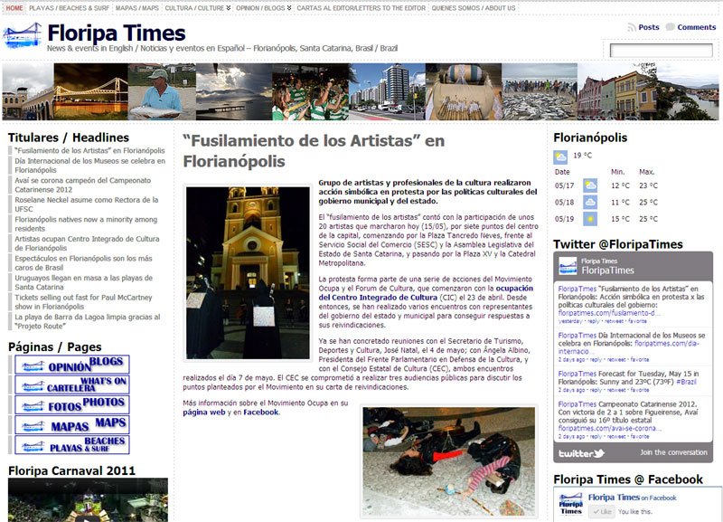Click the FloripaTimes handle in Twitter widget header
Viewport: 723px width, 522px height.
tap(607, 270)
